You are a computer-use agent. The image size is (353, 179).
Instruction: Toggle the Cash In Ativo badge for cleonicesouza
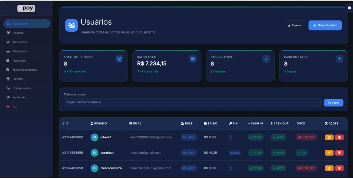tap(255, 168)
